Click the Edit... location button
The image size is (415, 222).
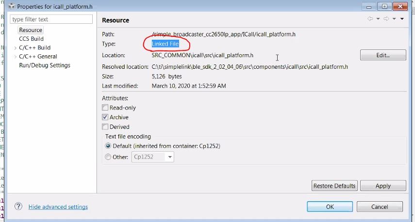coord(383,55)
